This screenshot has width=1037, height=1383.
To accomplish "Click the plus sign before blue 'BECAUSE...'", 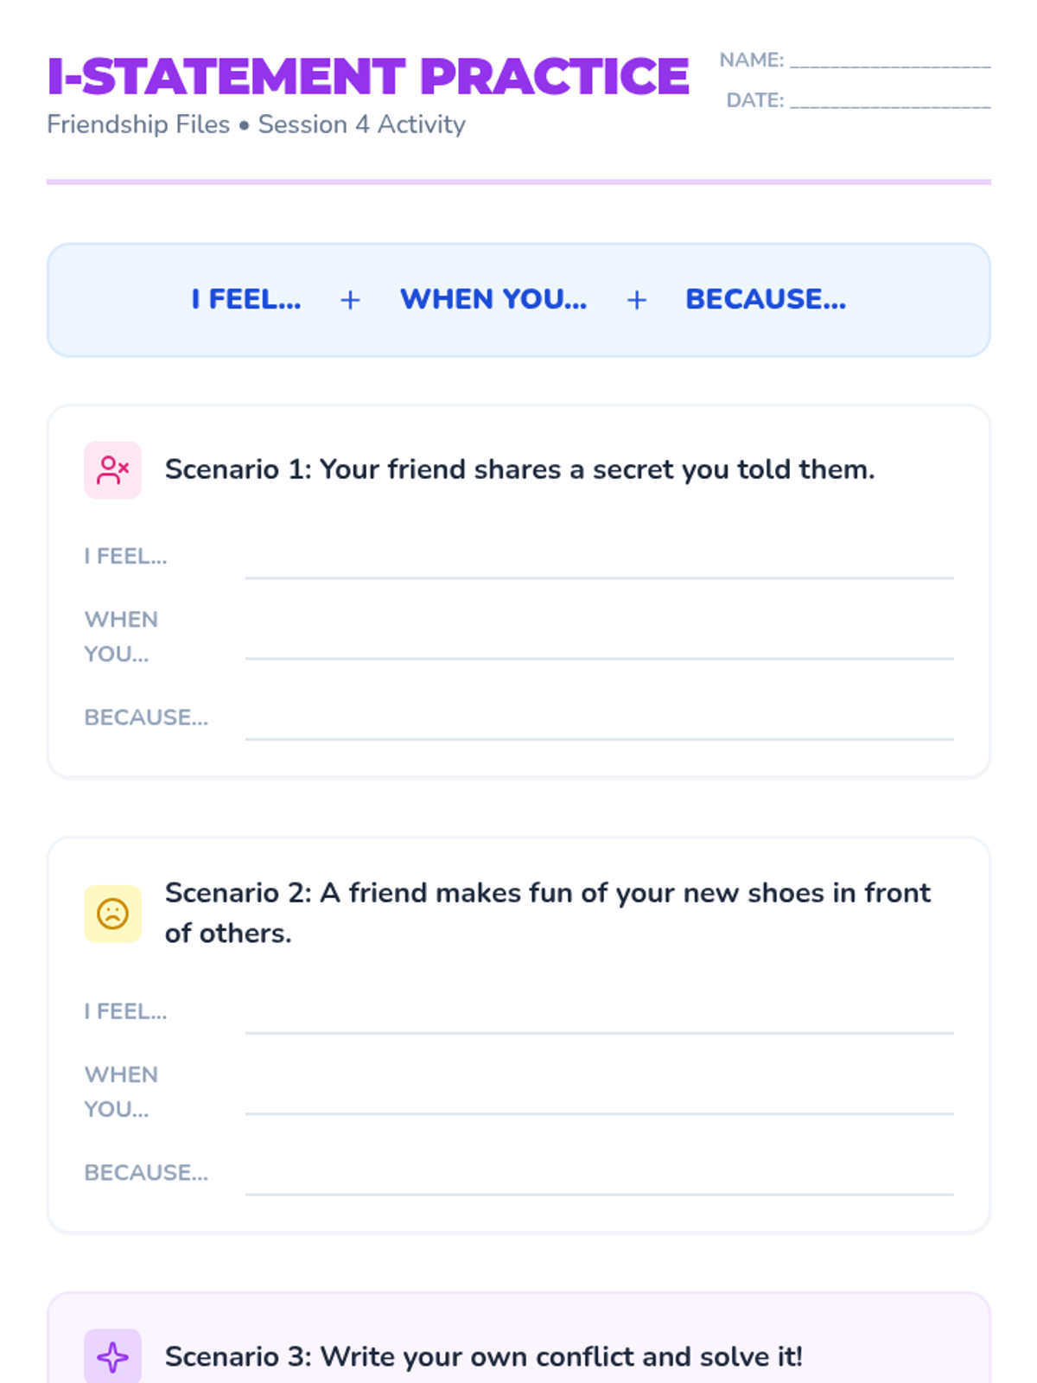I will pyautogui.click(x=637, y=300).
